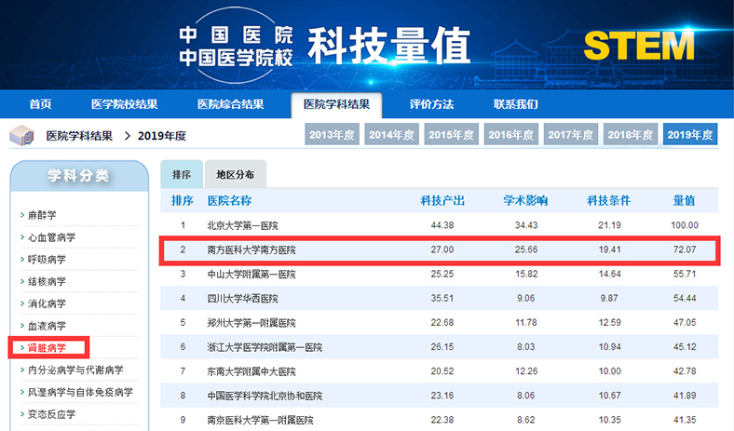Switch to the 2013年度 results
The image size is (734, 431).
click(332, 134)
